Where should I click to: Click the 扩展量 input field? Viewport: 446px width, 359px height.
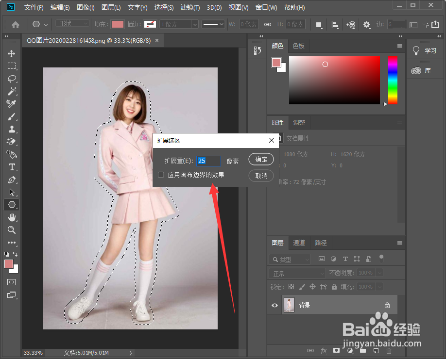[208, 161]
